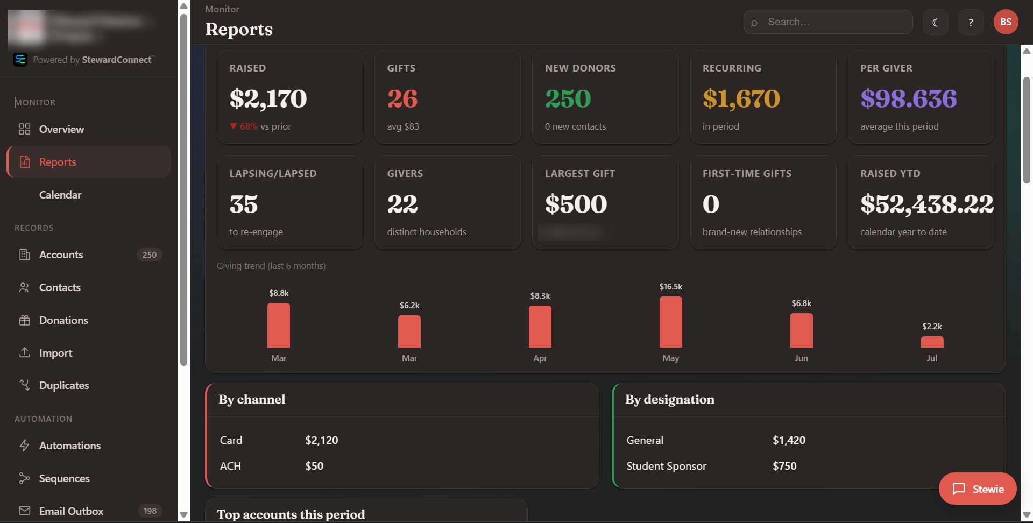
Task: Click the Jul $2.2k bar
Action: (932, 342)
